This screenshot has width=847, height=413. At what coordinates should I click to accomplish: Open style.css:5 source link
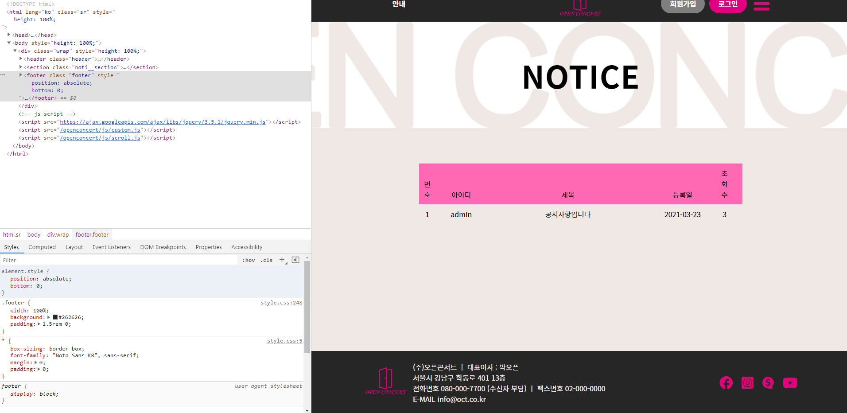click(x=284, y=341)
